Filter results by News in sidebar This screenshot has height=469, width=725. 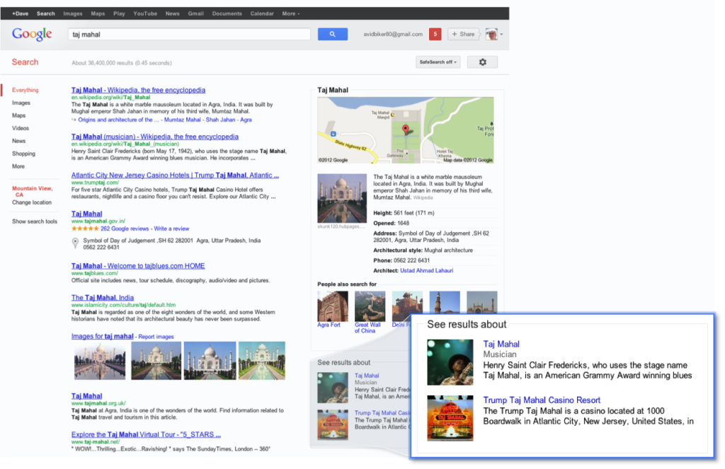19,141
